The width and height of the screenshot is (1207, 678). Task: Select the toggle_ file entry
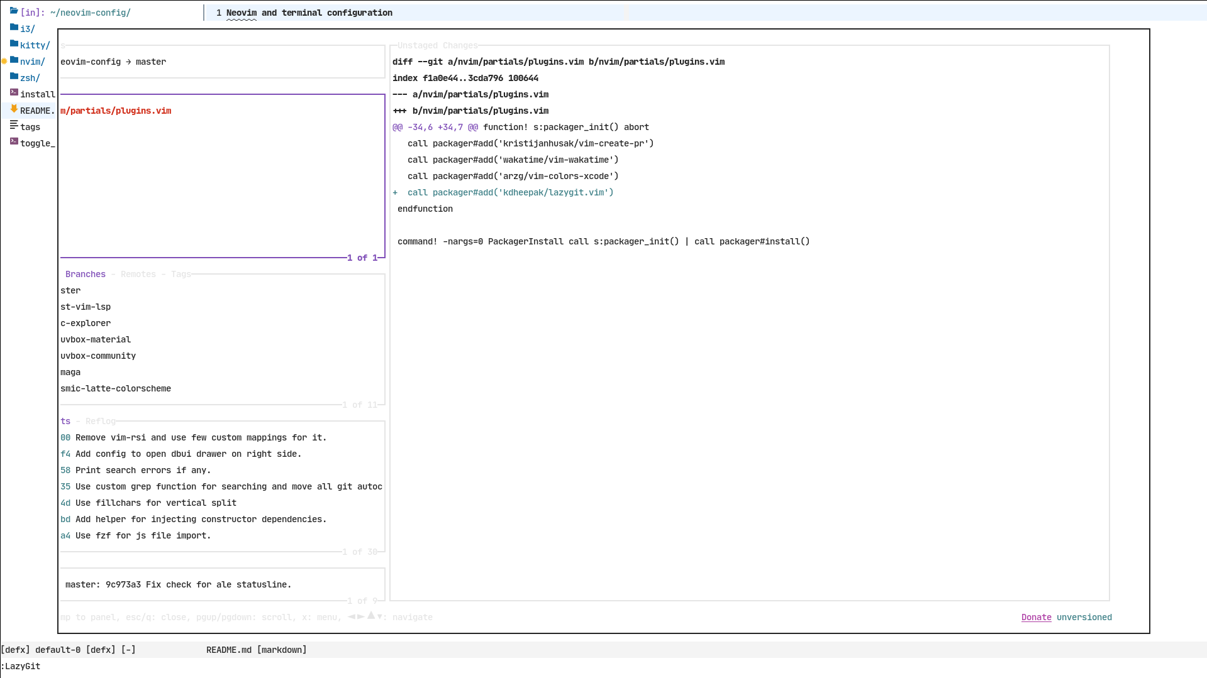click(38, 143)
